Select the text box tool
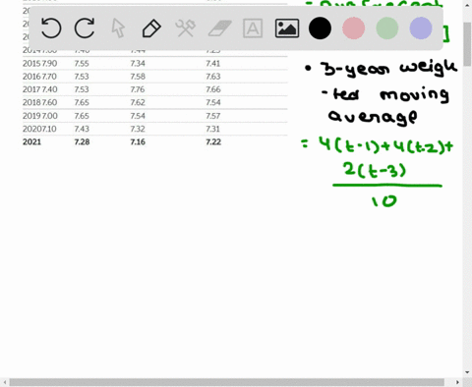This screenshot has width=472, height=387. [253, 28]
